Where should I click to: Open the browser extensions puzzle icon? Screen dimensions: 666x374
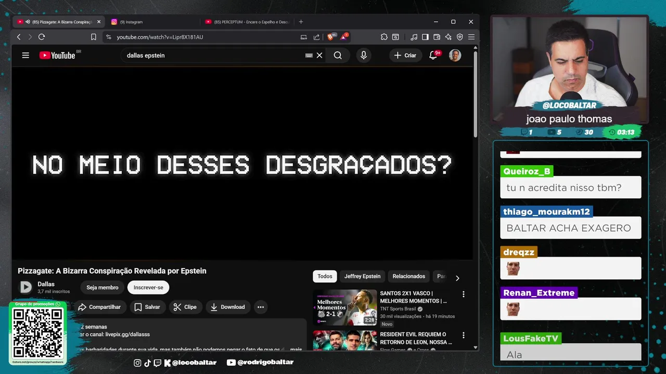coord(384,37)
